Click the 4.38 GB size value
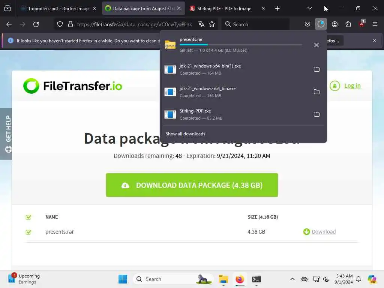 tap(256, 232)
